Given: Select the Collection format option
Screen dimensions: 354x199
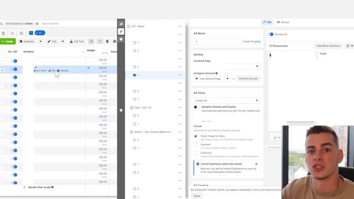Looking at the screenshot, I should click(x=196, y=153).
